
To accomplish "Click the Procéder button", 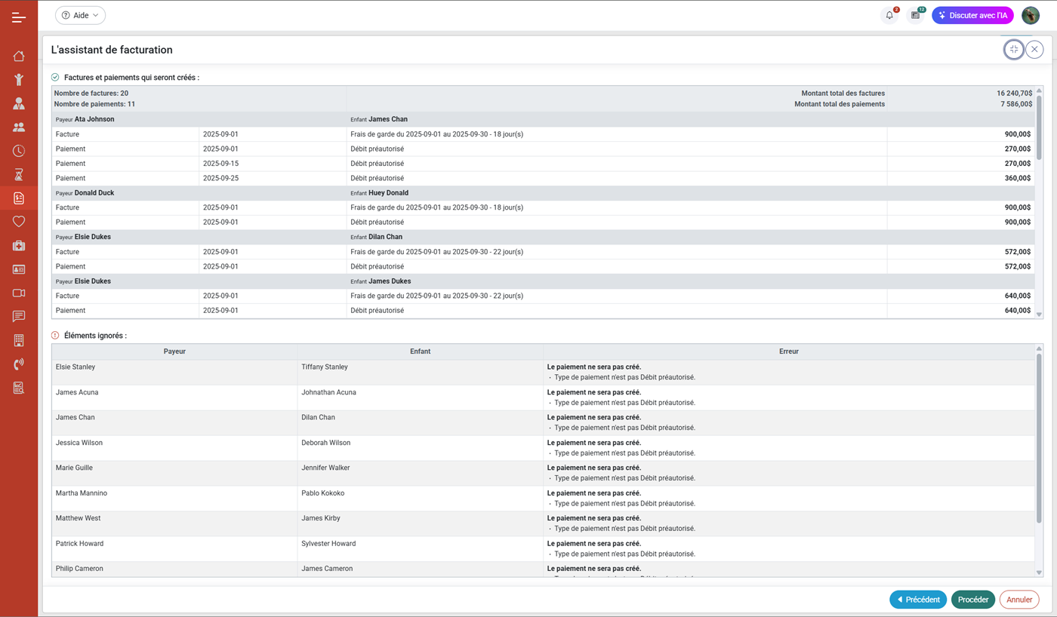I will point(972,600).
